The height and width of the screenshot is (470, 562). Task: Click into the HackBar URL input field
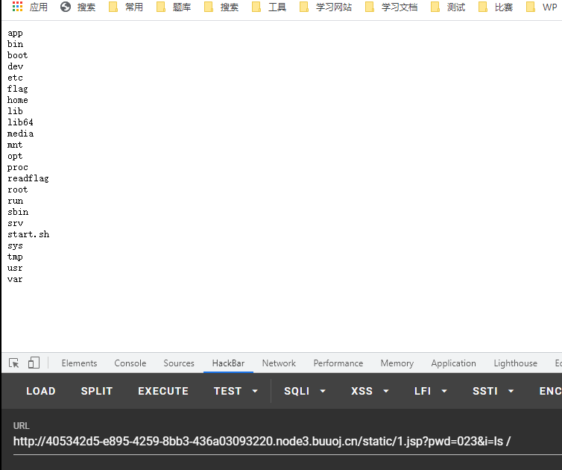tap(283, 441)
